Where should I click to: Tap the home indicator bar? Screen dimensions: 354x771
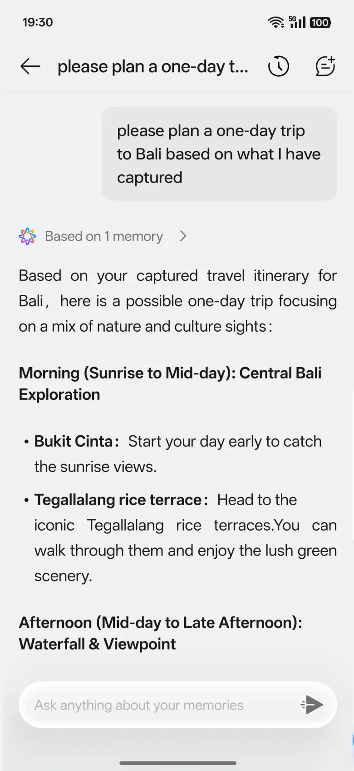tap(177, 763)
